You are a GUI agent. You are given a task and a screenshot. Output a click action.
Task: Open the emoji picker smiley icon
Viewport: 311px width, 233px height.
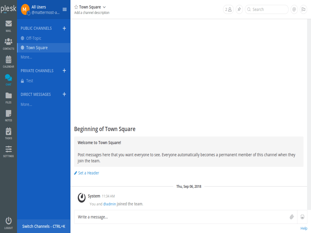[x=302, y=217]
